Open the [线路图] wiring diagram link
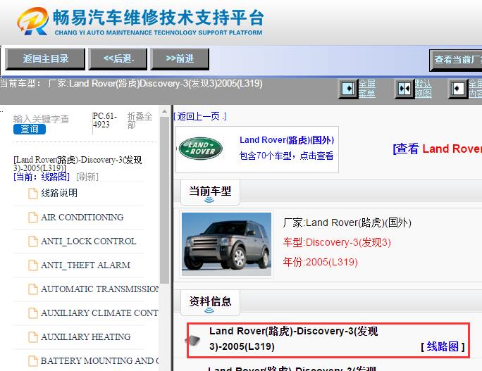The image size is (482, 371). [x=443, y=346]
